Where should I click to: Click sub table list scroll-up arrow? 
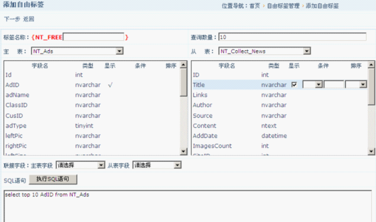[x=371, y=65]
